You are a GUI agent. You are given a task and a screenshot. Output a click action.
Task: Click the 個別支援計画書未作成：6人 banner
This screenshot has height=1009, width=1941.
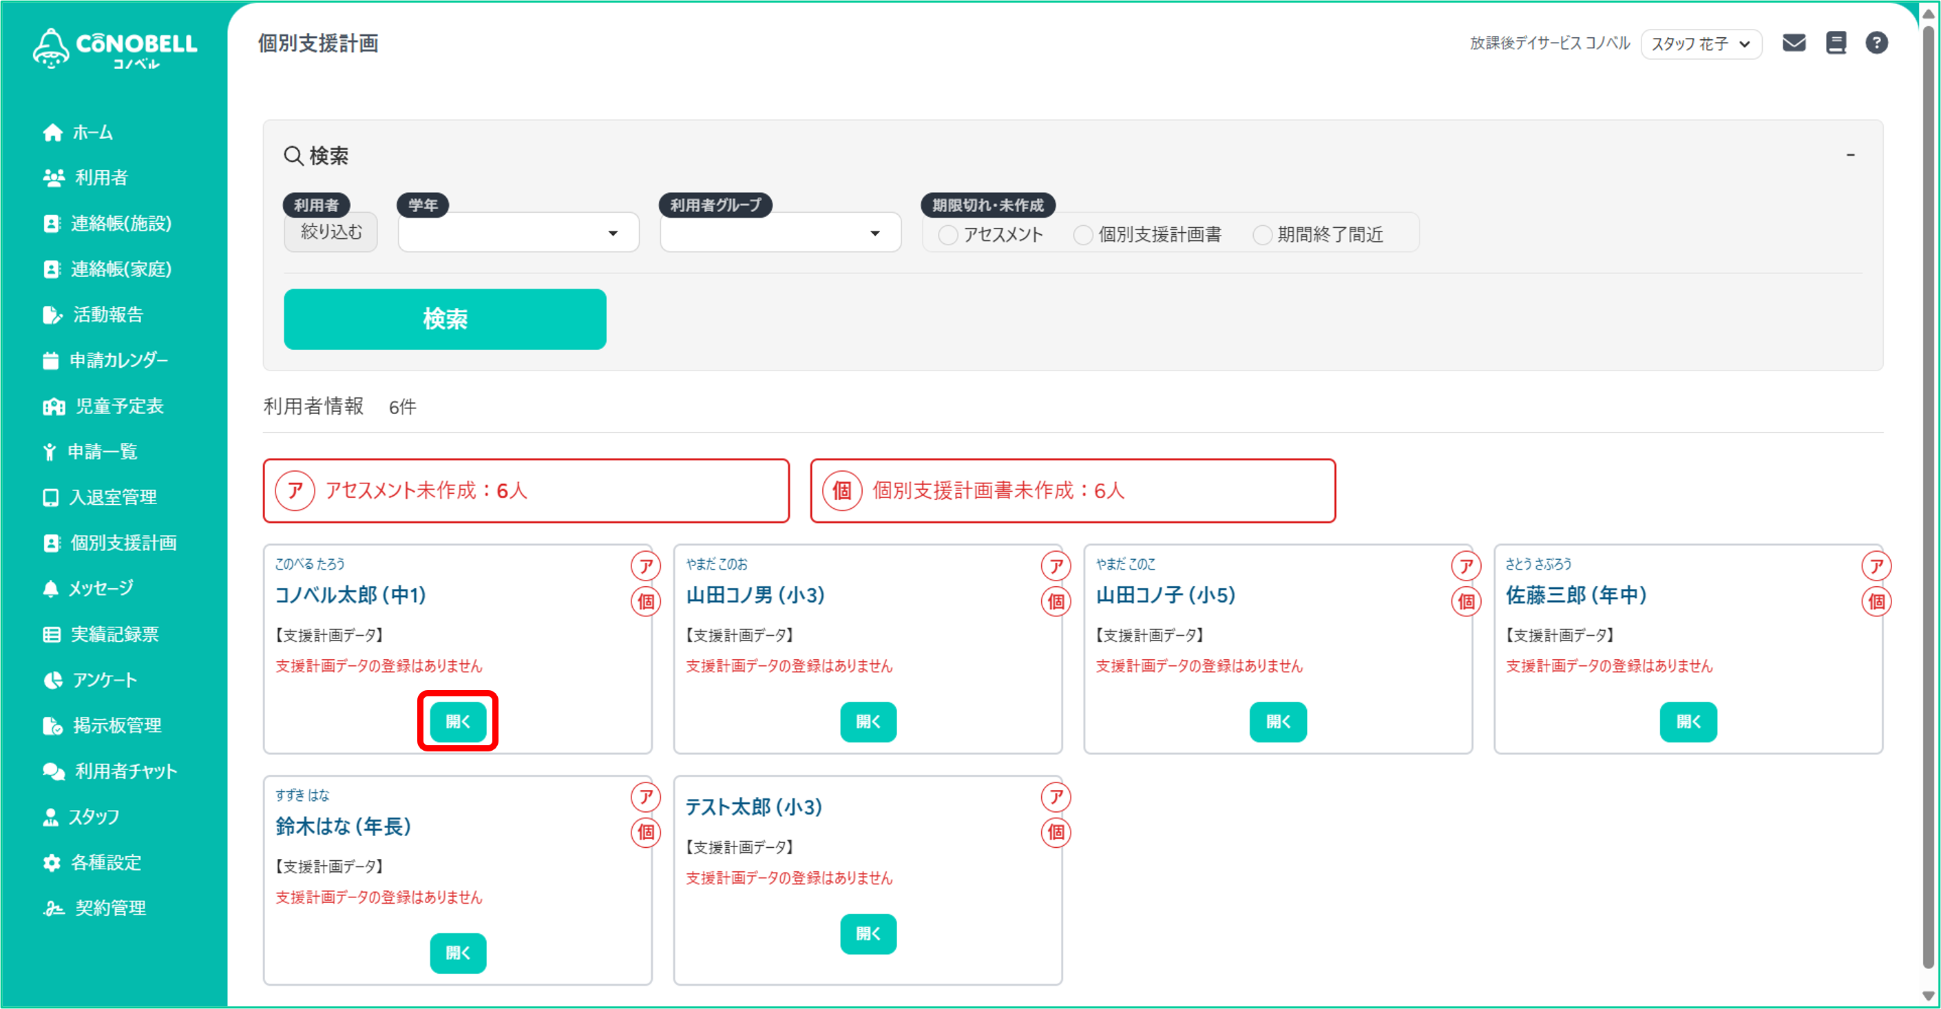[1072, 490]
